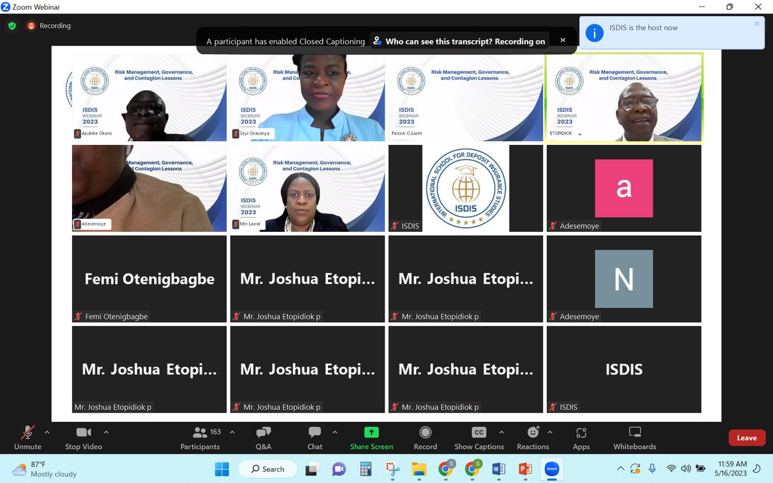Click the Recording indicator

pyautogui.click(x=49, y=26)
